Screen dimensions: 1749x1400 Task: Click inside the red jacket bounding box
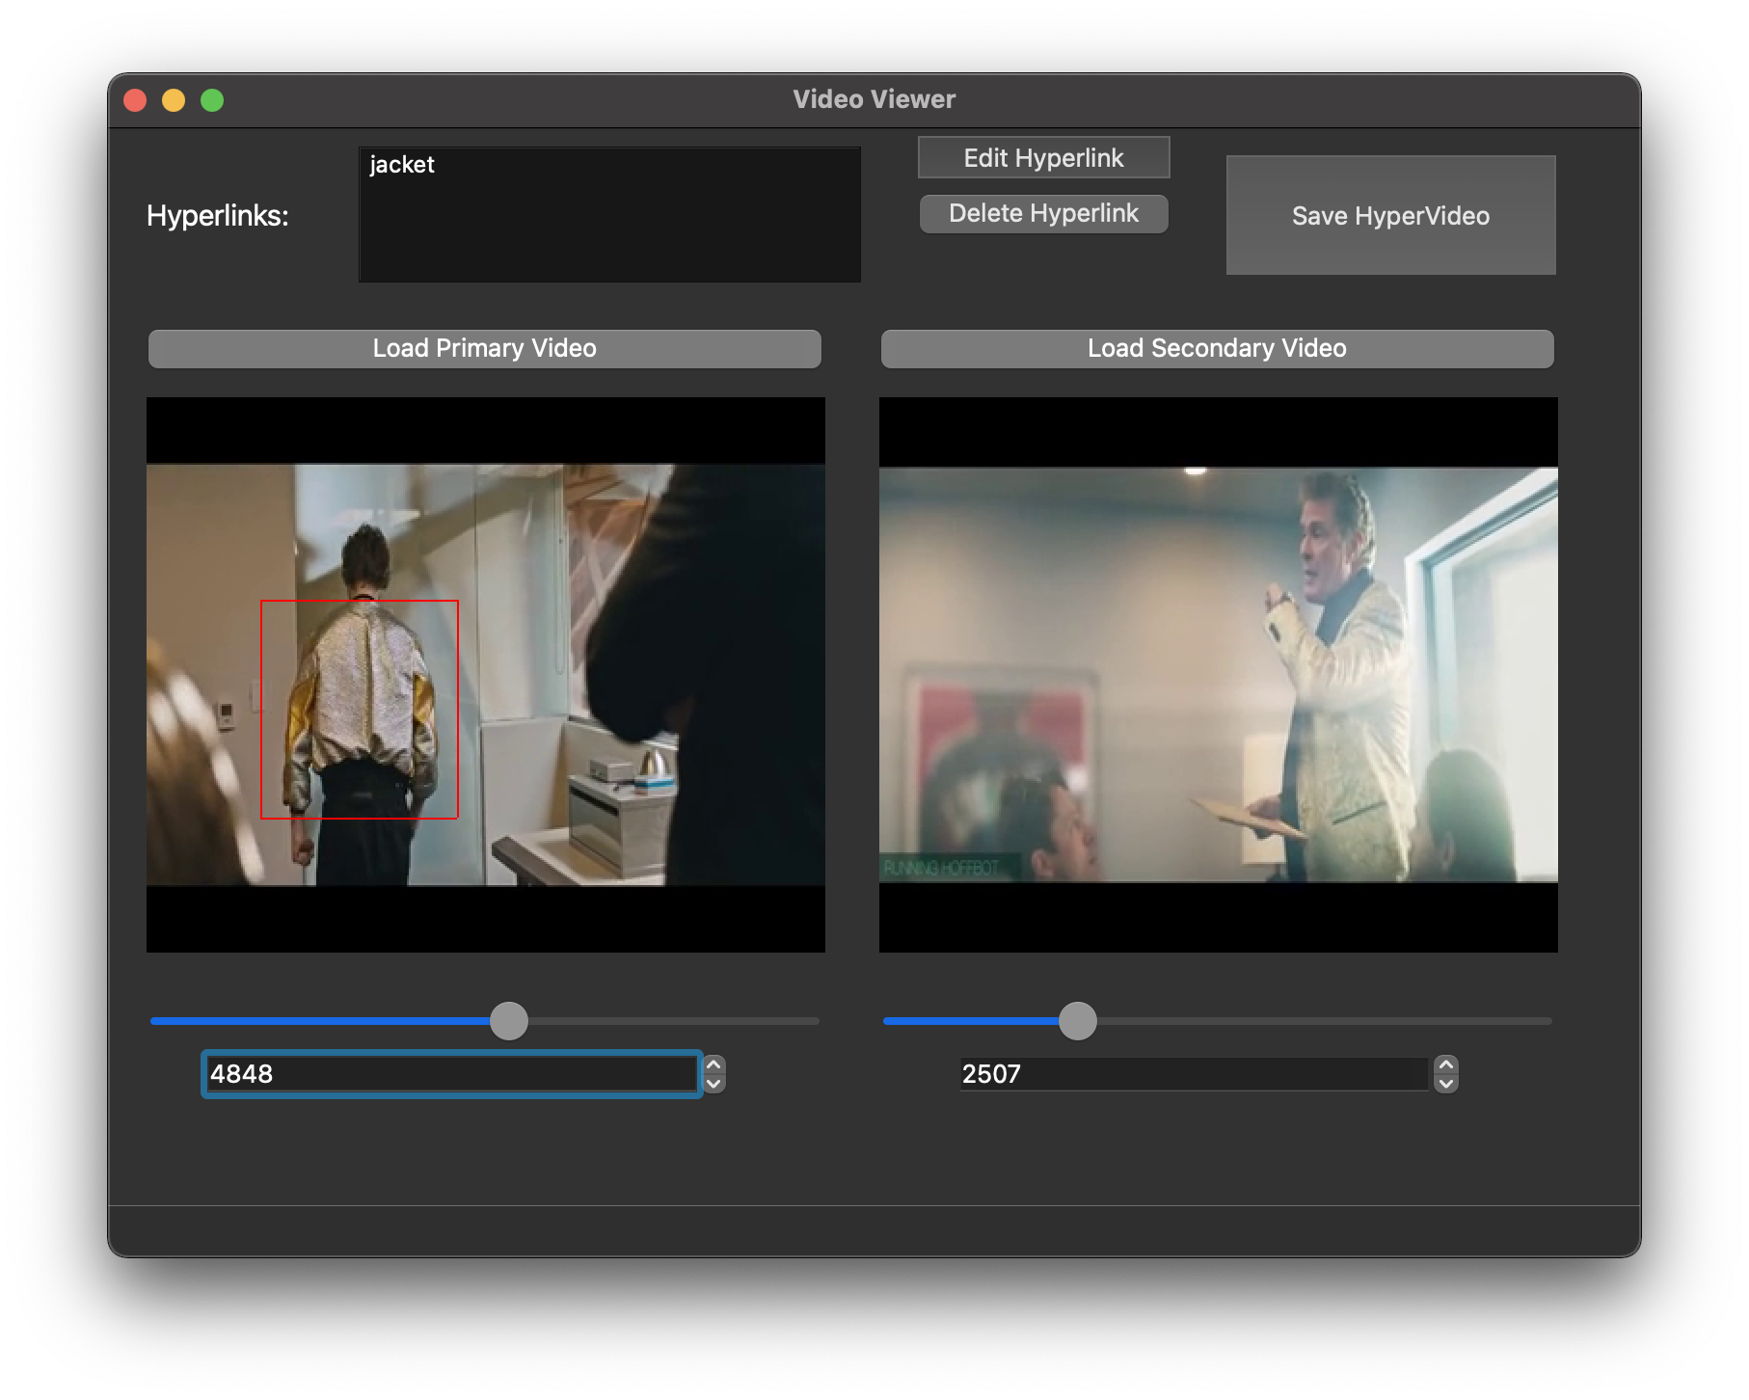tap(360, 710)
